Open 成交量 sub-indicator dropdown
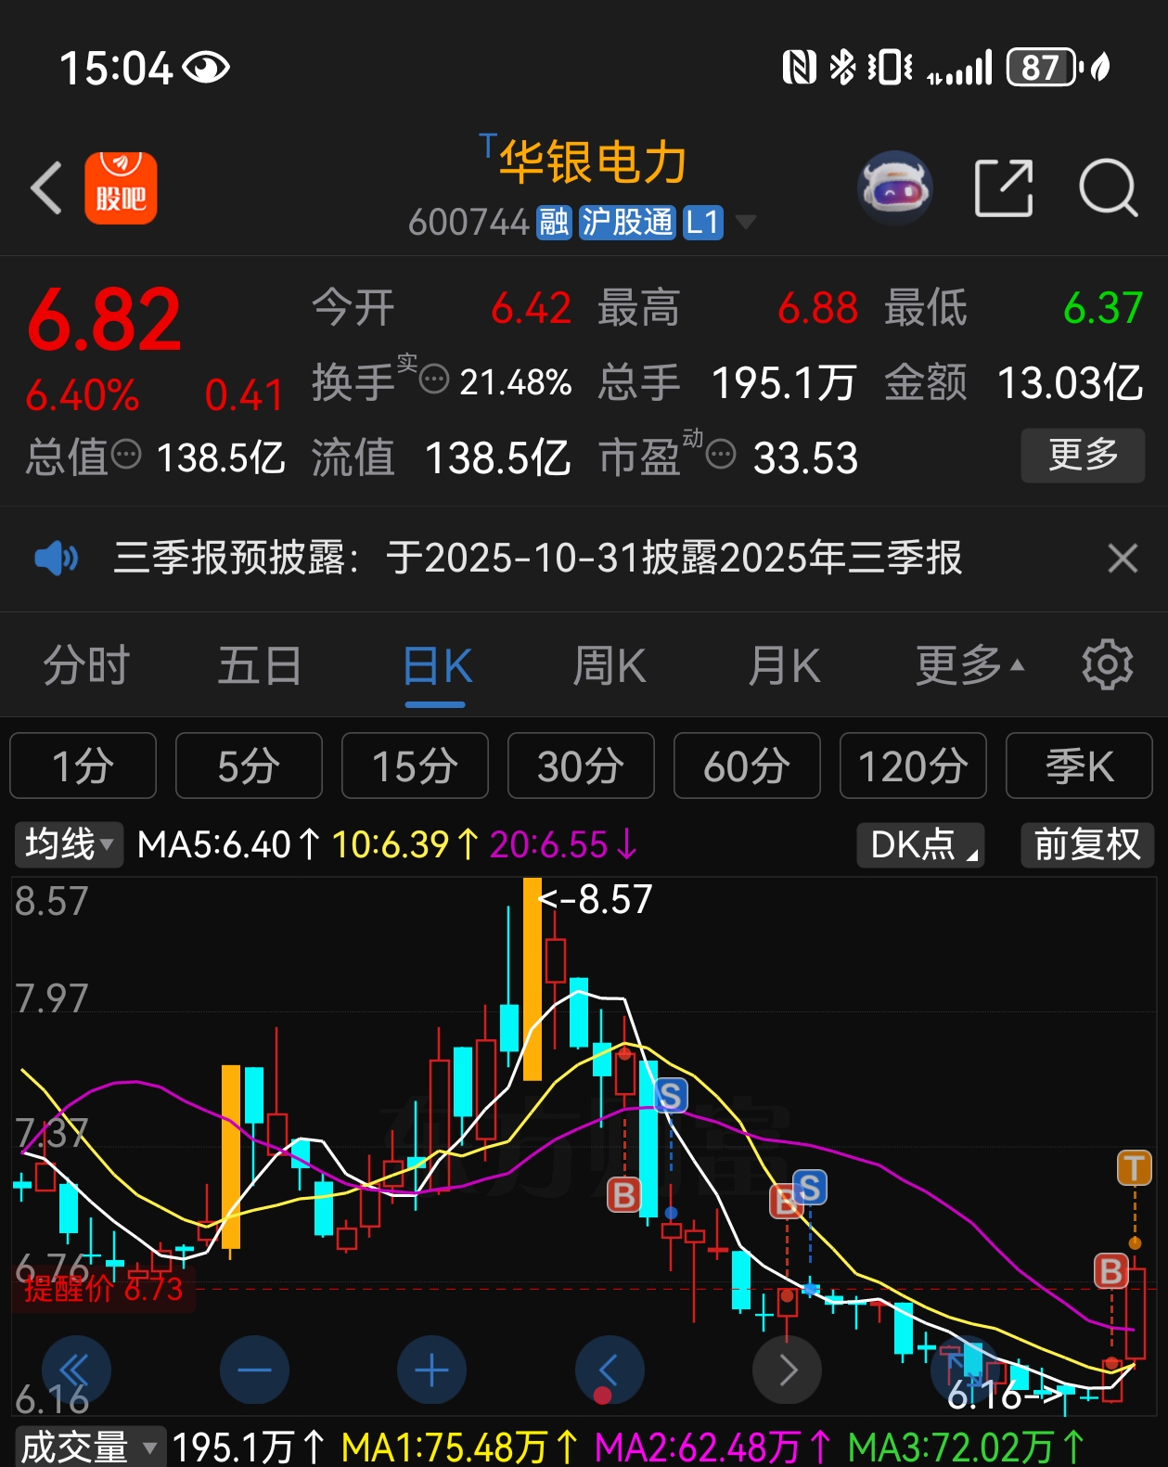This screenshot has width=1168, height=1467. (90, 1447)
